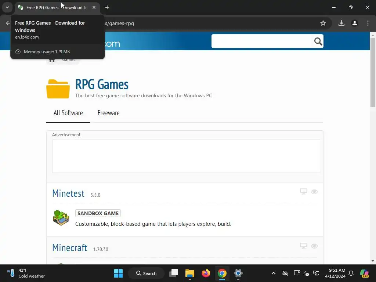Click the Minetest game thumbnail icon
376x282 pixels.
(61, 217)
